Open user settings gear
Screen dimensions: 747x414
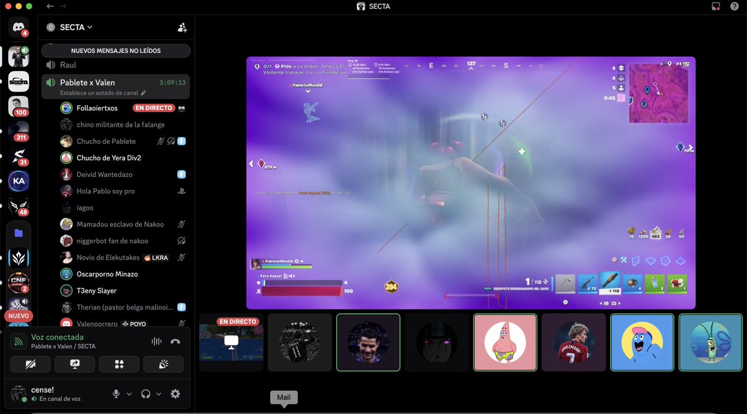176,393
